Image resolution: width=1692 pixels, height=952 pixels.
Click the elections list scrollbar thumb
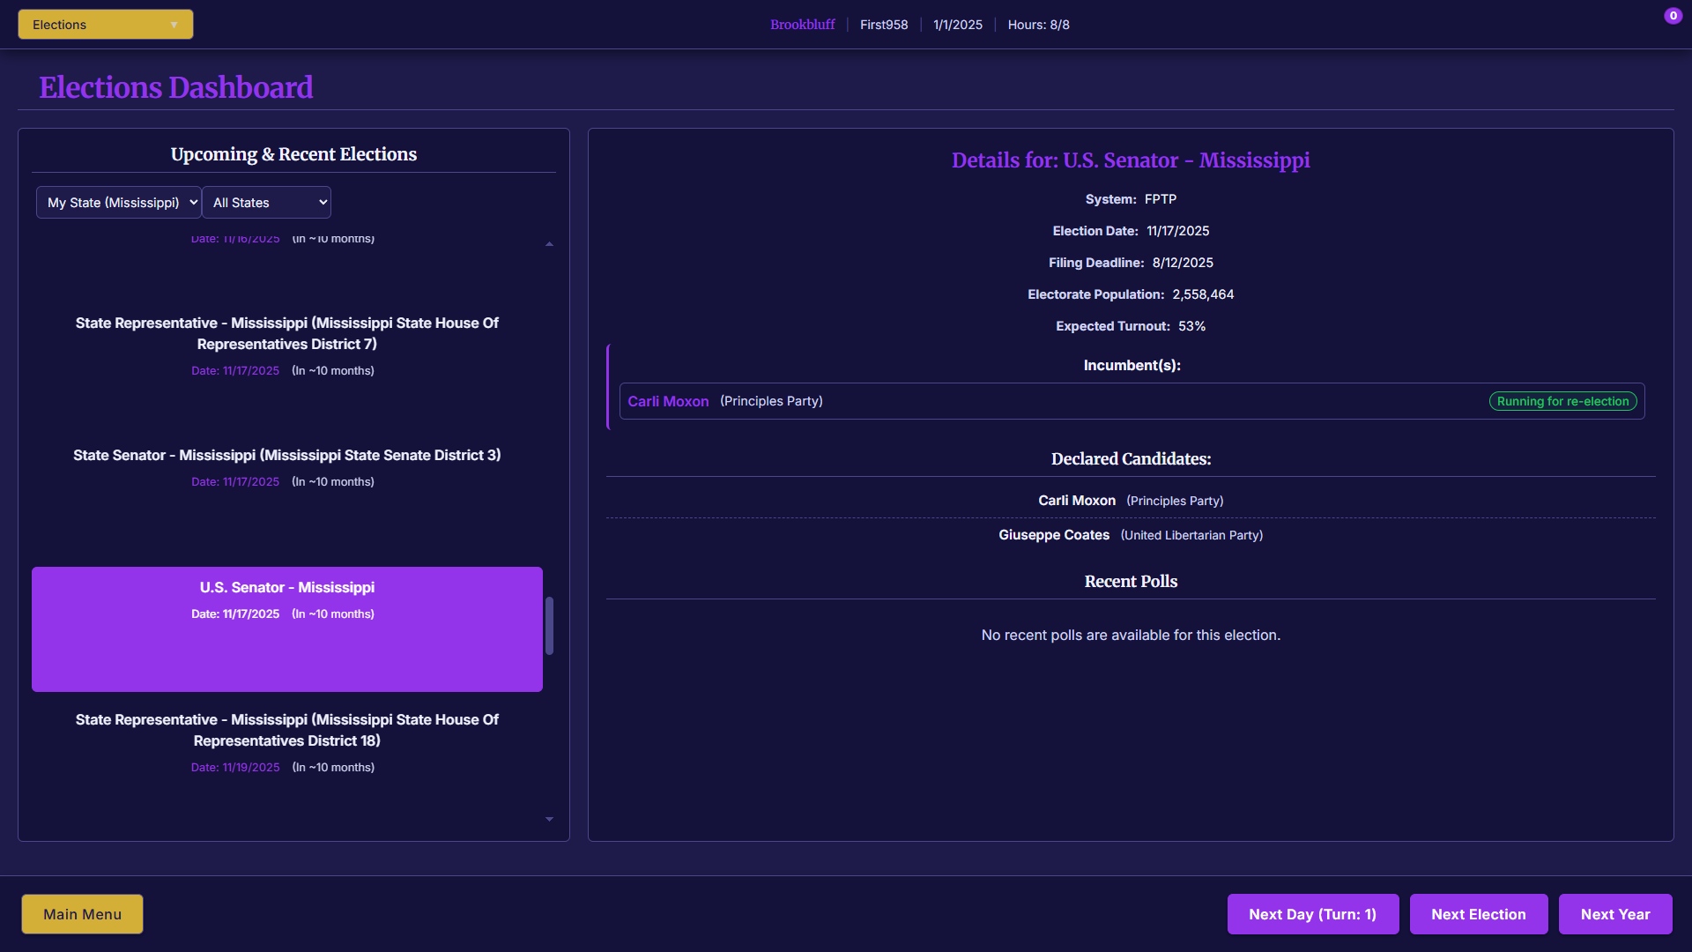[549, 626]
